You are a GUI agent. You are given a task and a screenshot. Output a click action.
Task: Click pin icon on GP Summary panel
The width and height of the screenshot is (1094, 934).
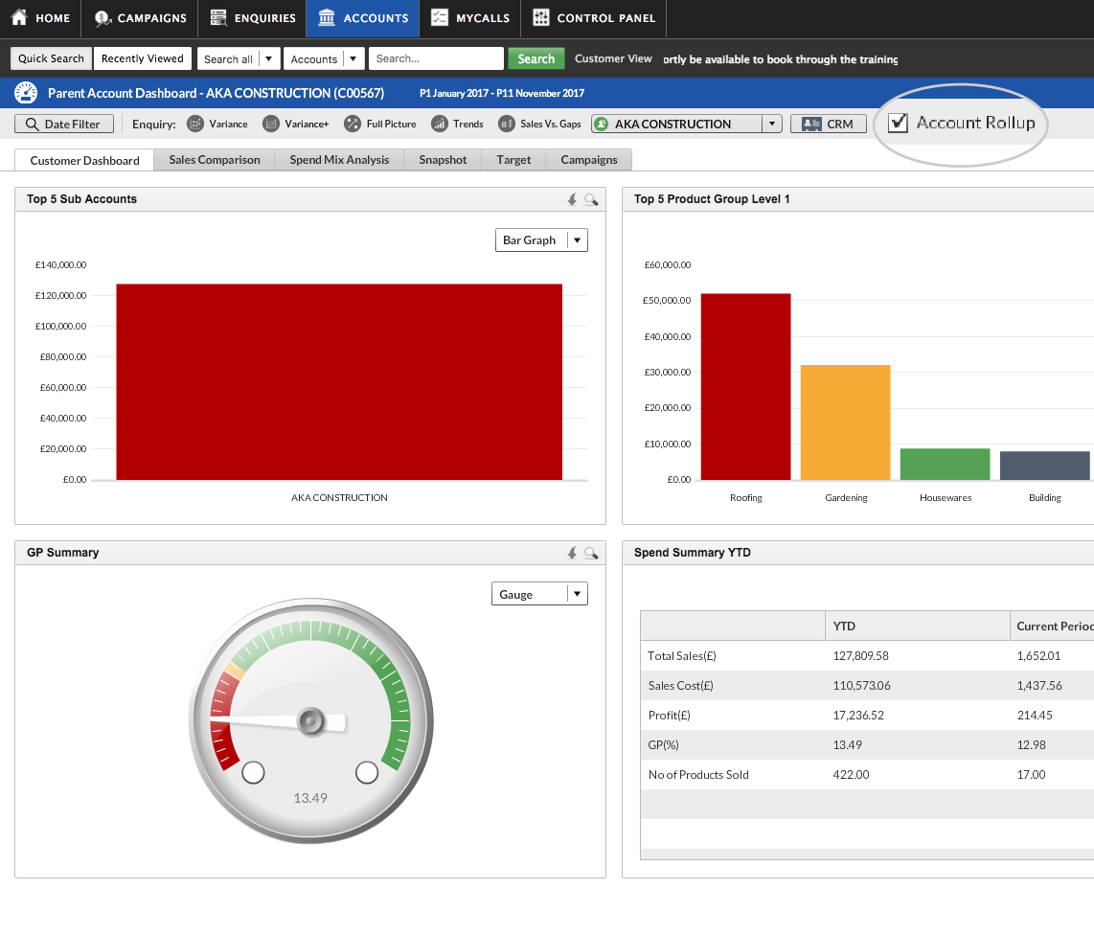coord(572,553)
